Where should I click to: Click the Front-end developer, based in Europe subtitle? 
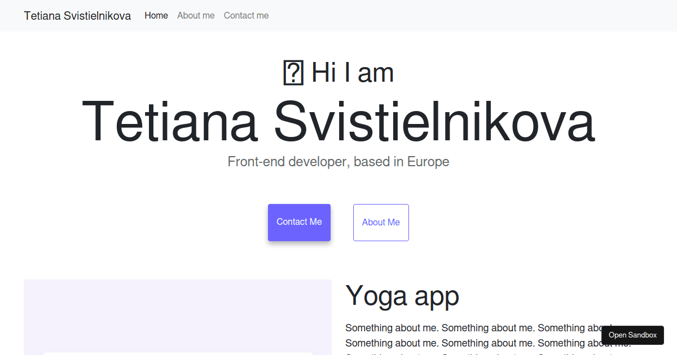338,162
